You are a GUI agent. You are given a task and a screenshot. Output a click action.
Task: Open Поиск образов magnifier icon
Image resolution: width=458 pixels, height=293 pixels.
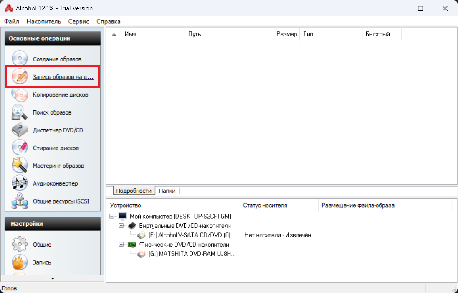point(20,112)
